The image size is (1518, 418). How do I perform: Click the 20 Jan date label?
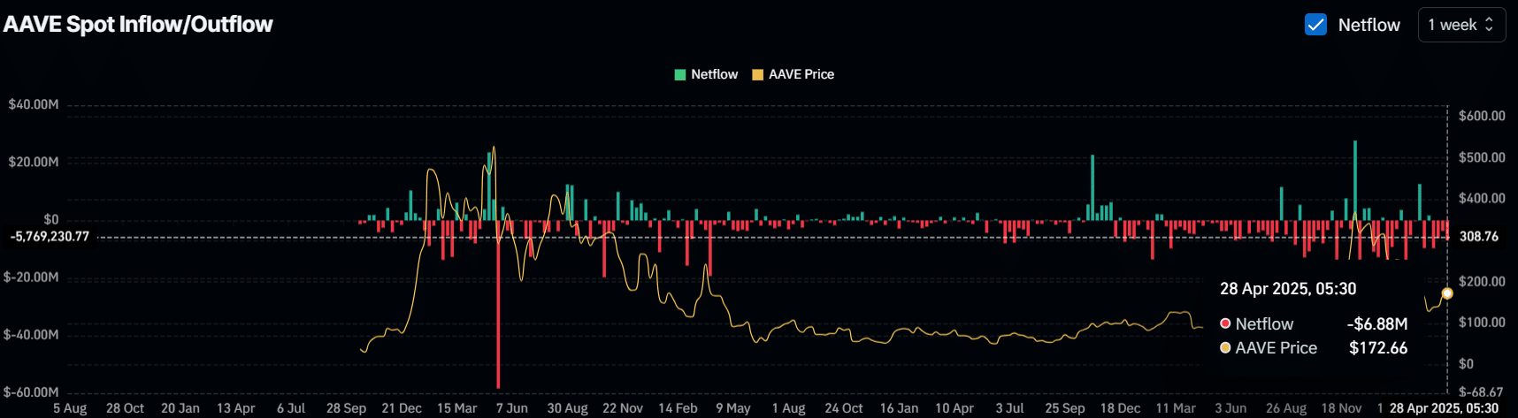pyautogui.click(x=180, y=408)
